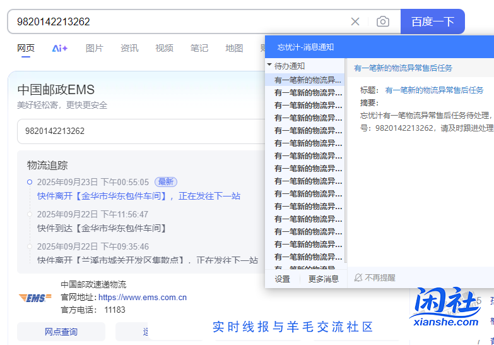Click the muted bell 不再提醒 icon
Viewport: 494px width, 345px height.
click(x=358, y=278)
